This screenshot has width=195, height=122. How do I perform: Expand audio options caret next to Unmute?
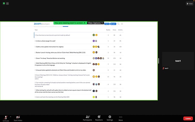click(10, 117)
